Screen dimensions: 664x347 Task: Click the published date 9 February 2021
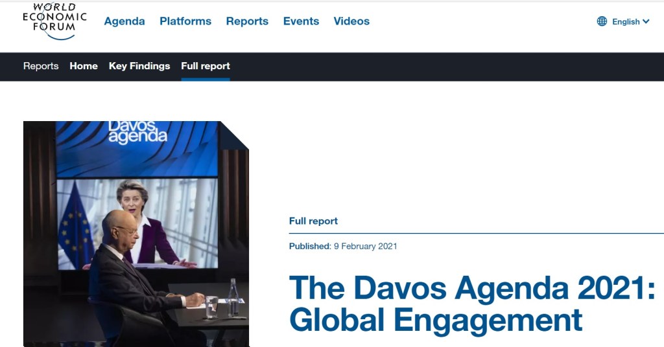(x=365, y=246)
